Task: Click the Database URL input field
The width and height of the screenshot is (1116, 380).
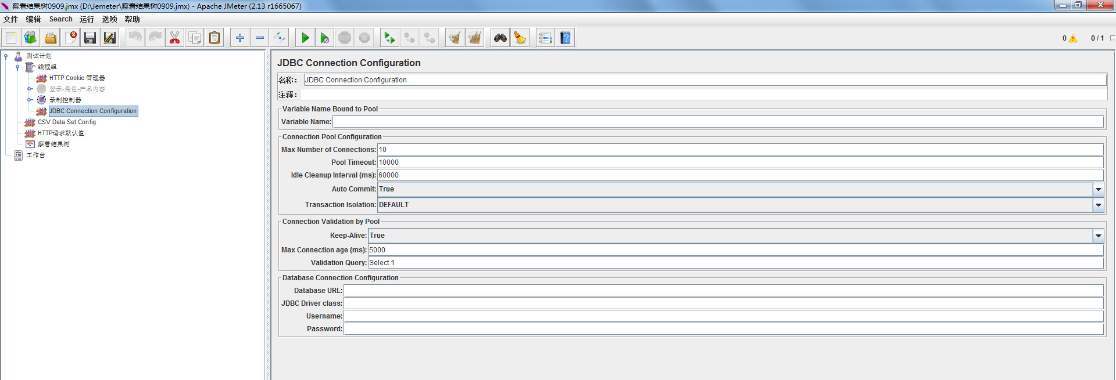Action: point(724,291)
